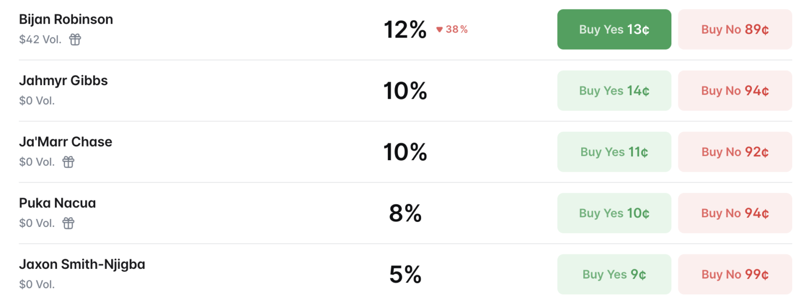Buy Yes at 10¢ for Puka Nacua
The image size is (801, 302).
pos(614,213)
